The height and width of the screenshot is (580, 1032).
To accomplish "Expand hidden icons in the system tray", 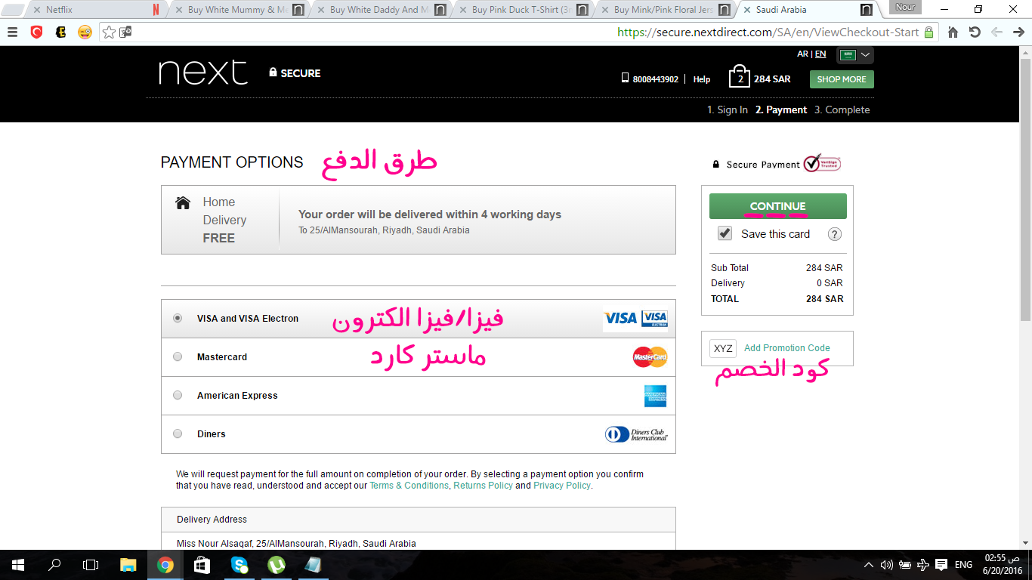I will pos(867,564).
